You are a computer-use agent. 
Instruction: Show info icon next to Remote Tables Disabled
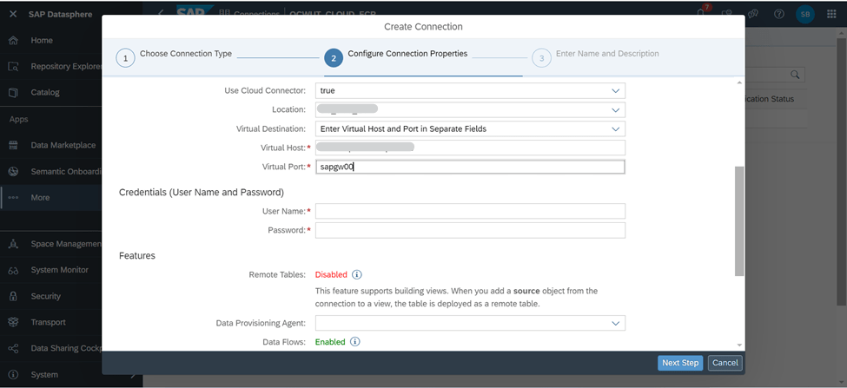pyautogui.click(x=356, y=274)
